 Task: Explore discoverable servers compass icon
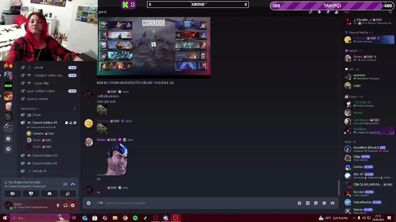coord(8,149)
